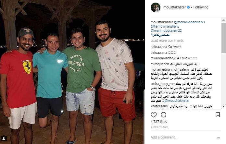Expand Load more comments
226x144 pixels.
[167, 41]
